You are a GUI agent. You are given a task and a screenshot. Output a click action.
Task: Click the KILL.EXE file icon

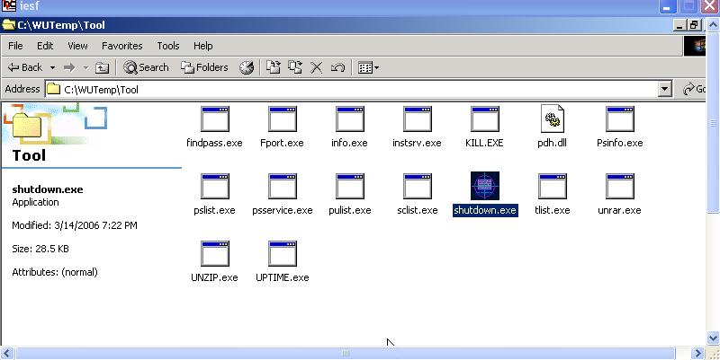[x=484, y=119]
